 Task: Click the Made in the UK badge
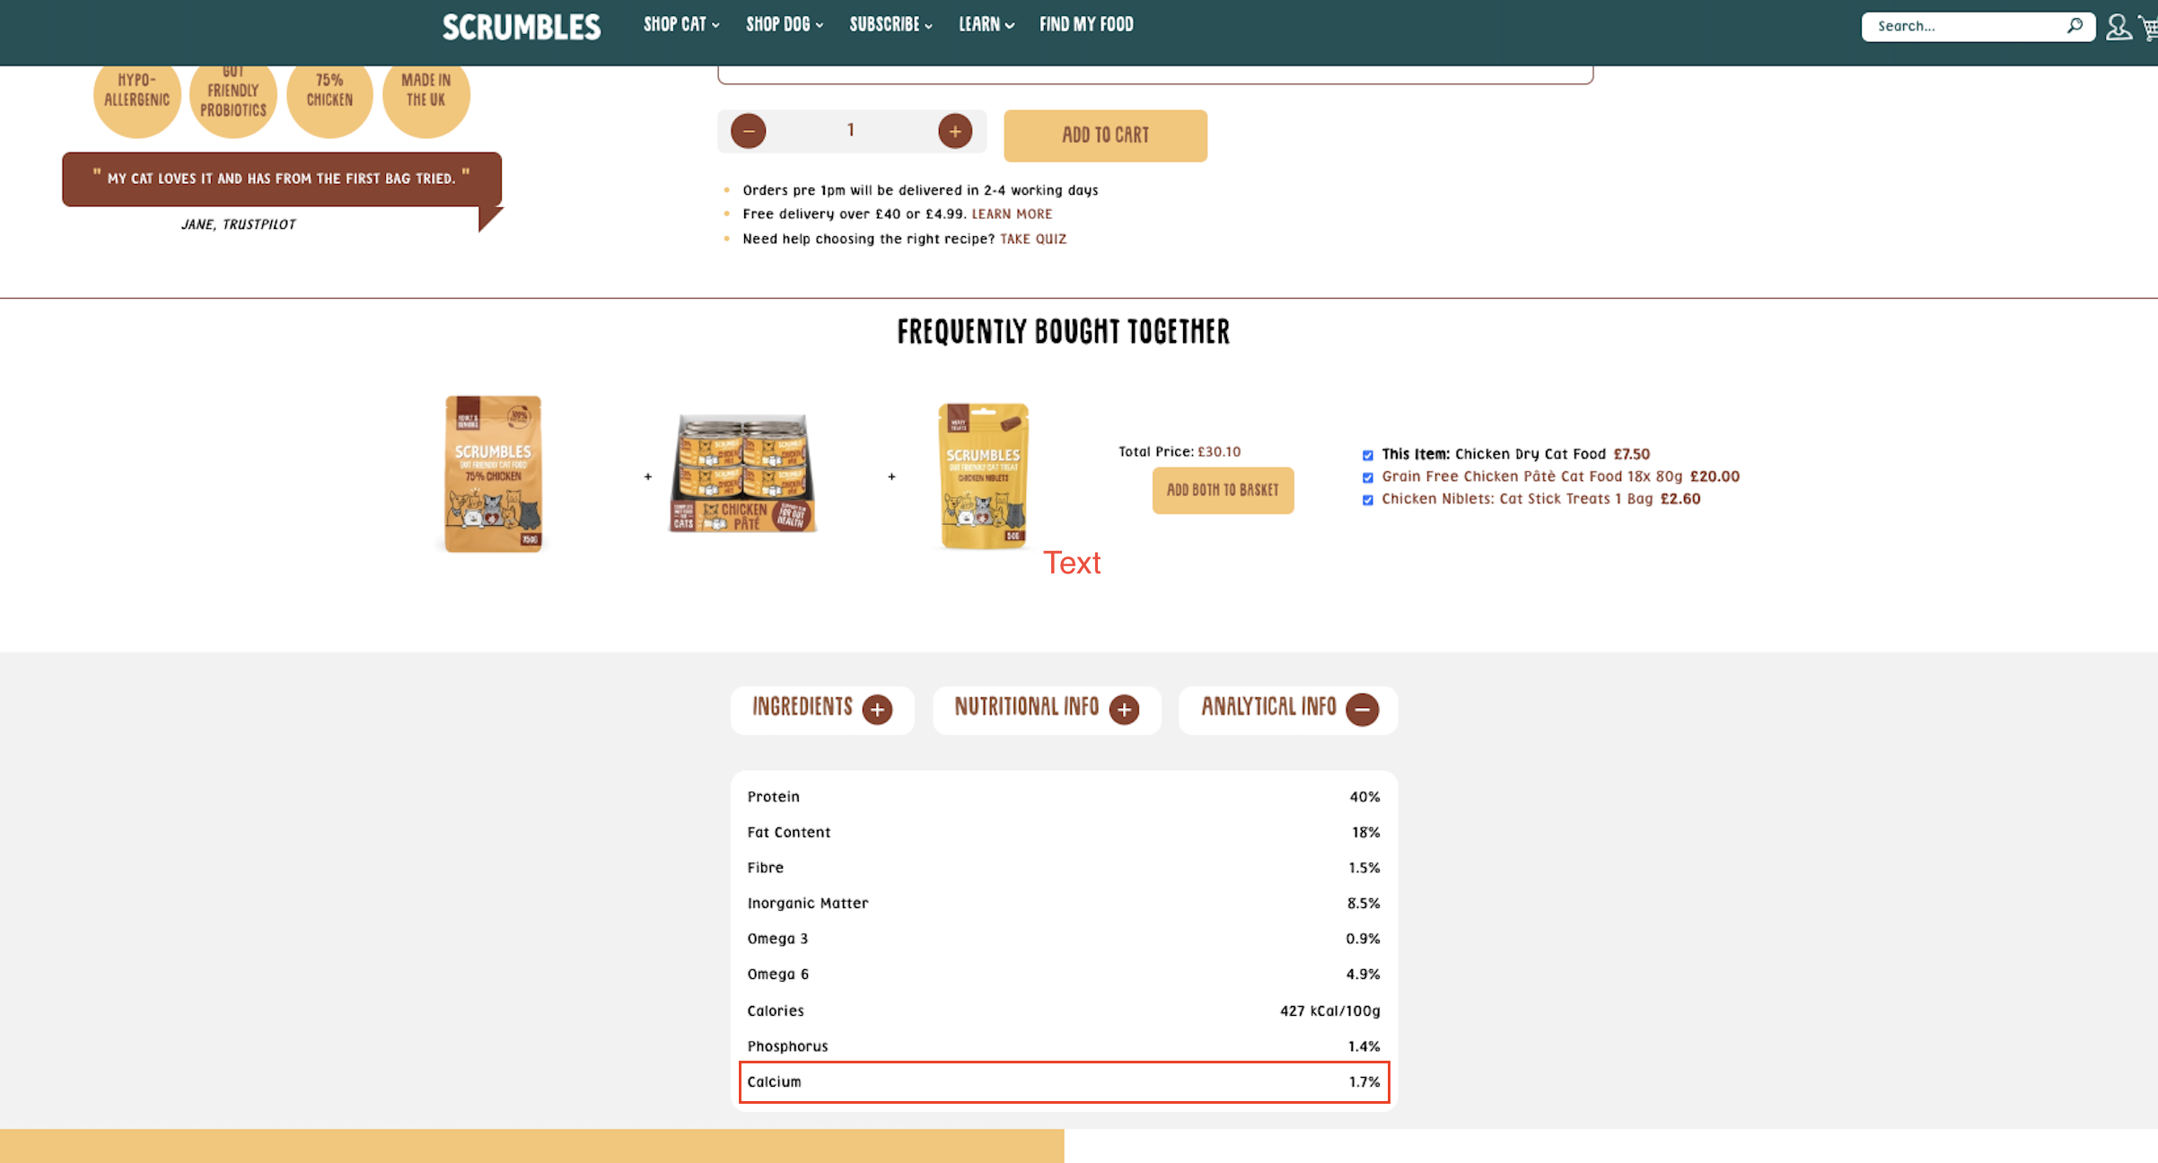pyautogui.click(x=425, y=95)
